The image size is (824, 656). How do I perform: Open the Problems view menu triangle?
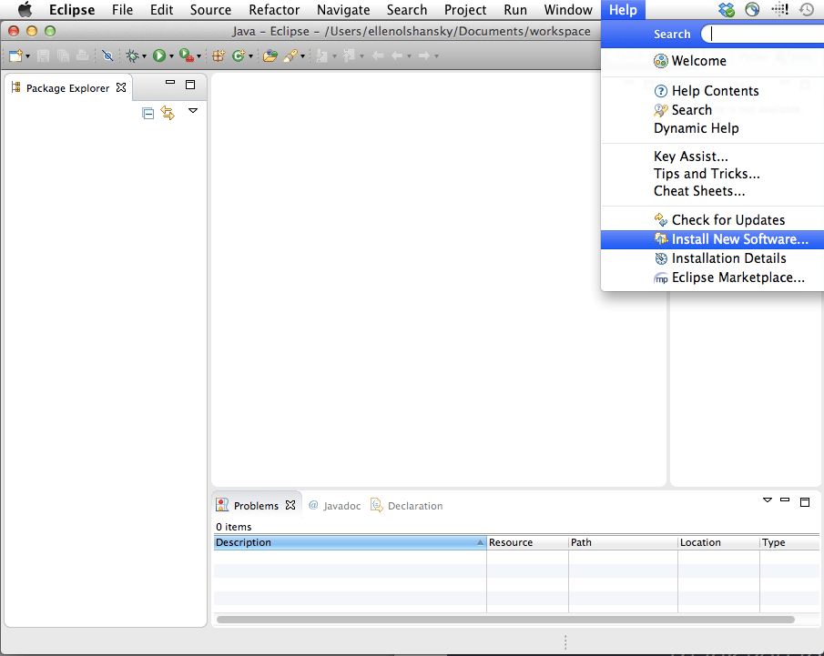pos(768,500)
